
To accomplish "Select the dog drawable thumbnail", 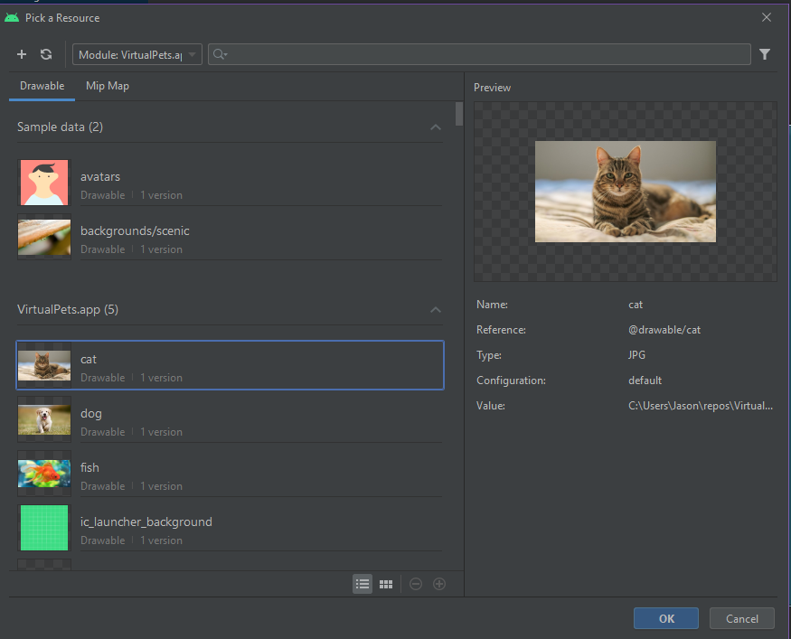I will [44, 419].
